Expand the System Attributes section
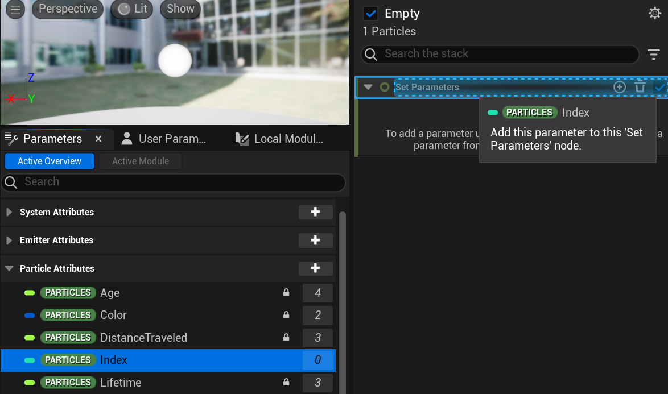This screenshot has height=394, width=668. pyautogui.click(x=9, y=212)
